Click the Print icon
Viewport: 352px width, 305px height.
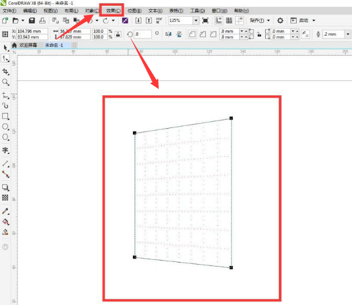42,21
